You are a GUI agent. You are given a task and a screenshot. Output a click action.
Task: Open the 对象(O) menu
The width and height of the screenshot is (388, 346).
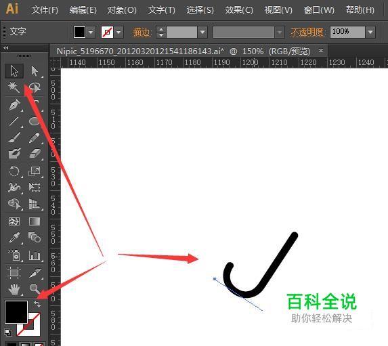122,10
